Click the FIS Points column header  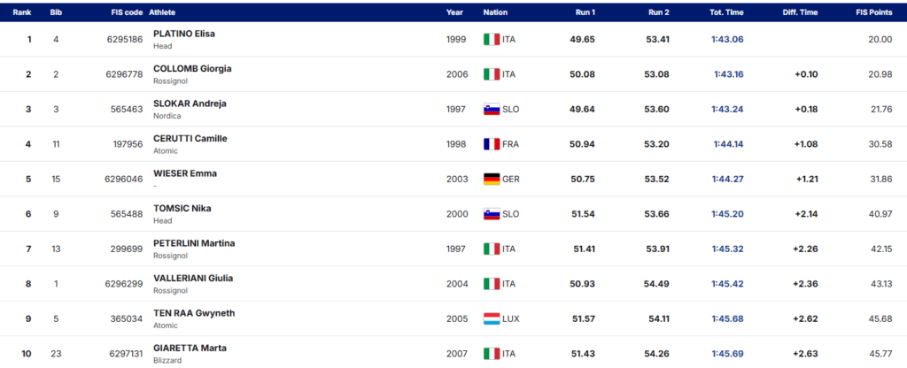click(874, 12)
